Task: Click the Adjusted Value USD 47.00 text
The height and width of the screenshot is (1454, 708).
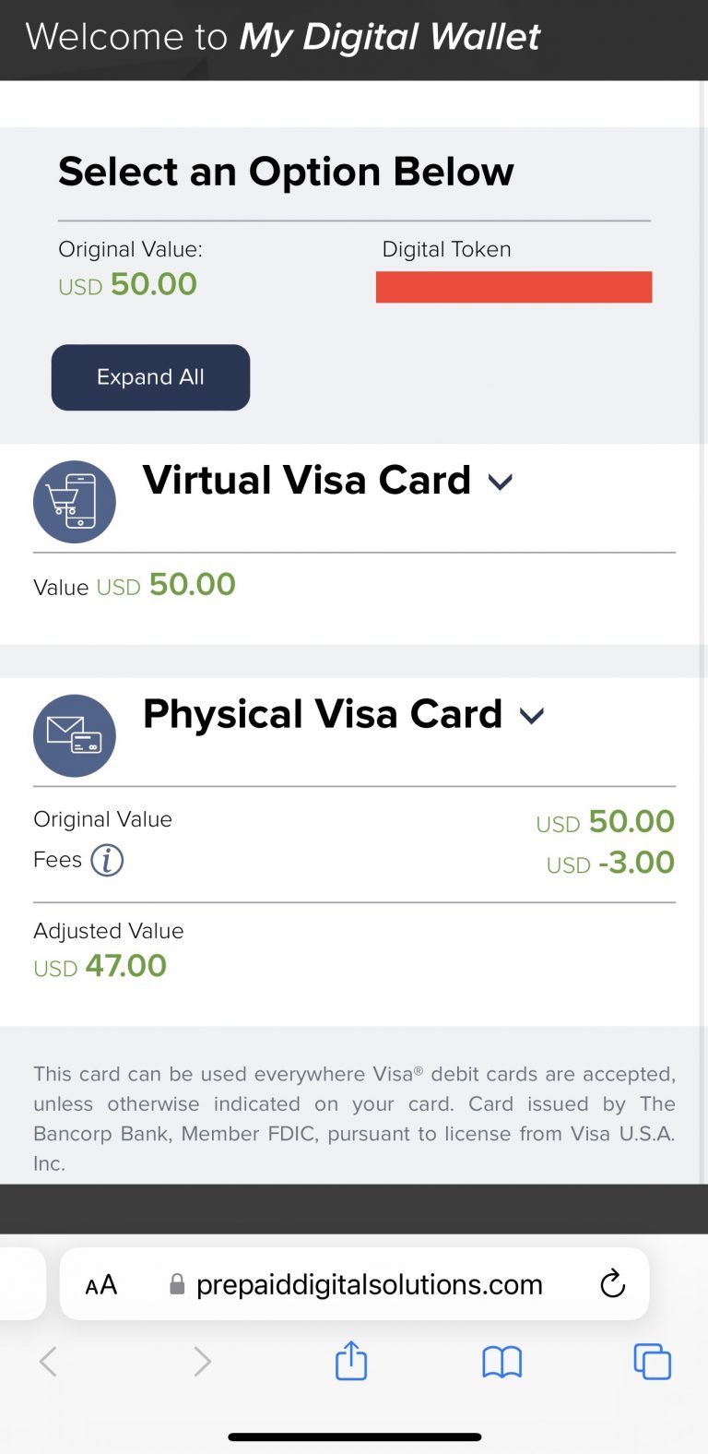Action: (x=100, y=965)
